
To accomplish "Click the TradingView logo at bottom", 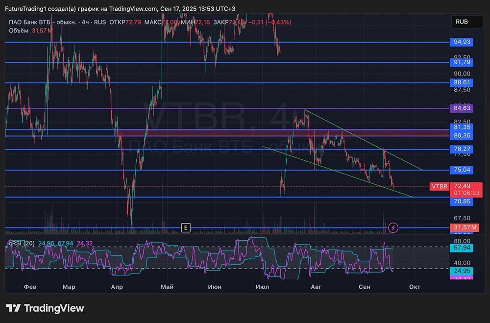I will pos(45,308).
